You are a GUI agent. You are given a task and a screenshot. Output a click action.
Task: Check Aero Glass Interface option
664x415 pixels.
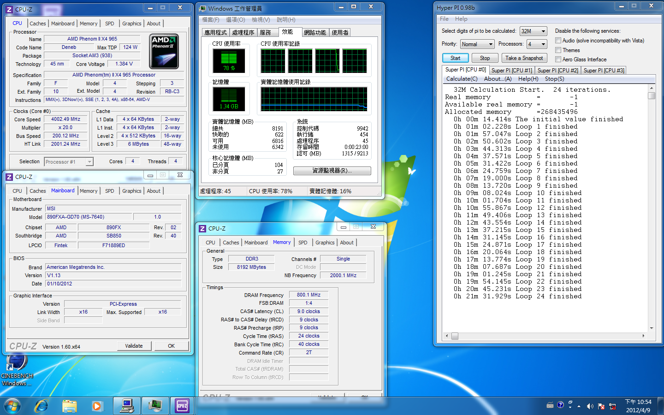point(558,59)
